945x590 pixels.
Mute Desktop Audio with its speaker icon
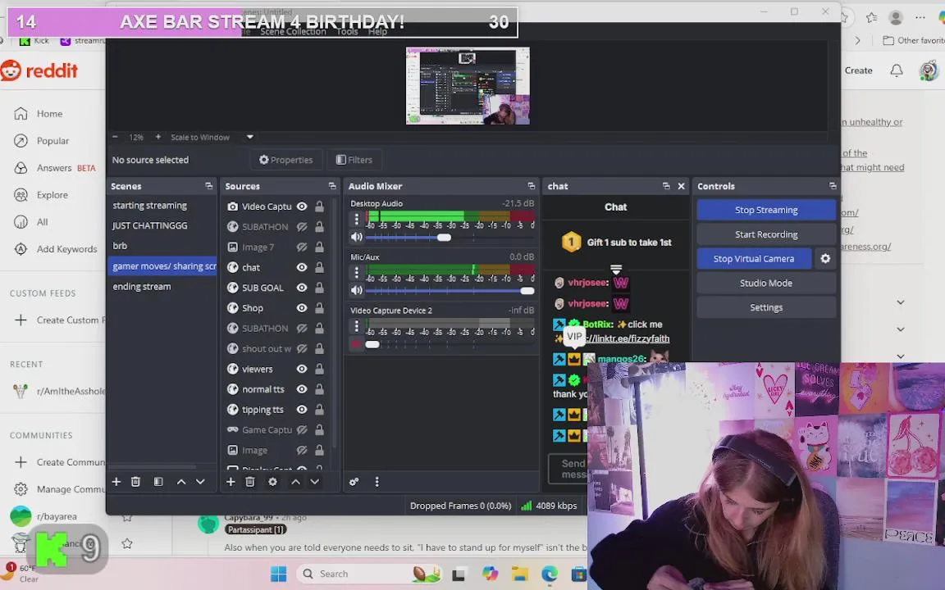[x=356, y=237]
